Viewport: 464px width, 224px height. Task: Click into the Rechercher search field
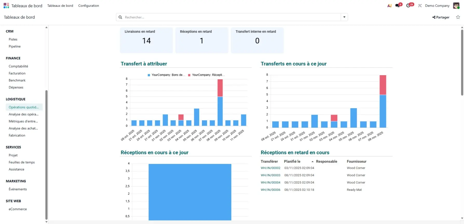pyautogui.click(x=231, y=17)
